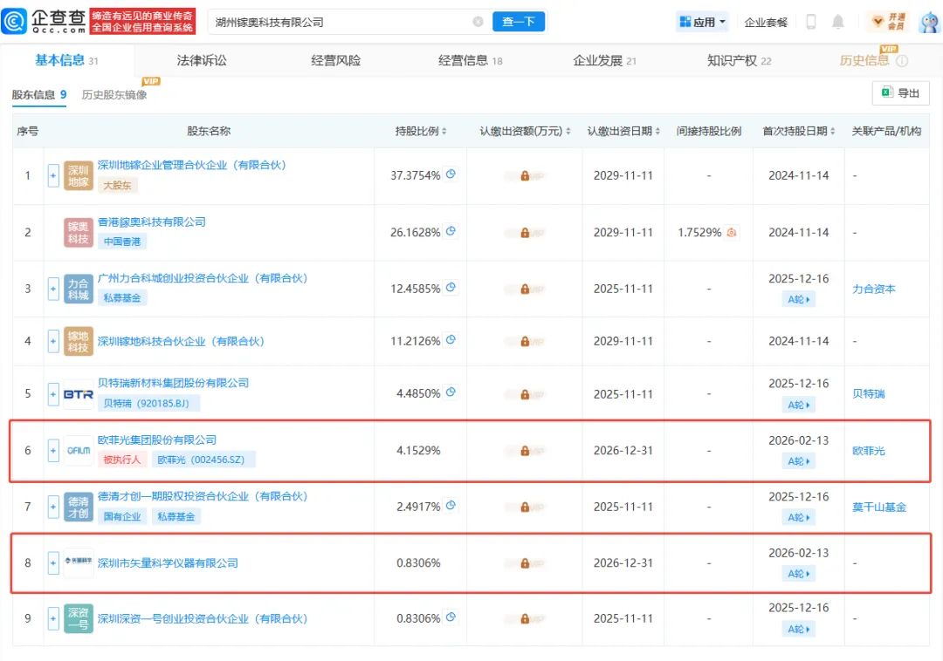Click the 镓奥科技 company logo
Viewport: 943px width, 661px height.
79,232
